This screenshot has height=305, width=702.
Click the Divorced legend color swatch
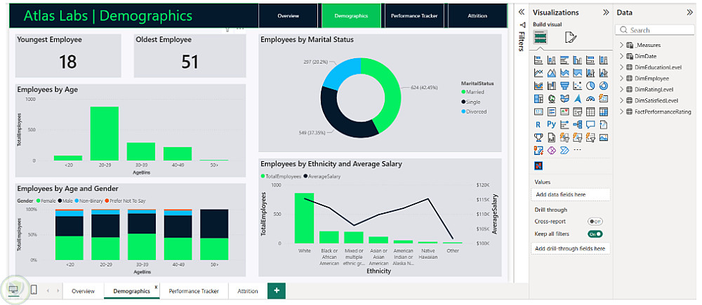click(x=463, y=111)
